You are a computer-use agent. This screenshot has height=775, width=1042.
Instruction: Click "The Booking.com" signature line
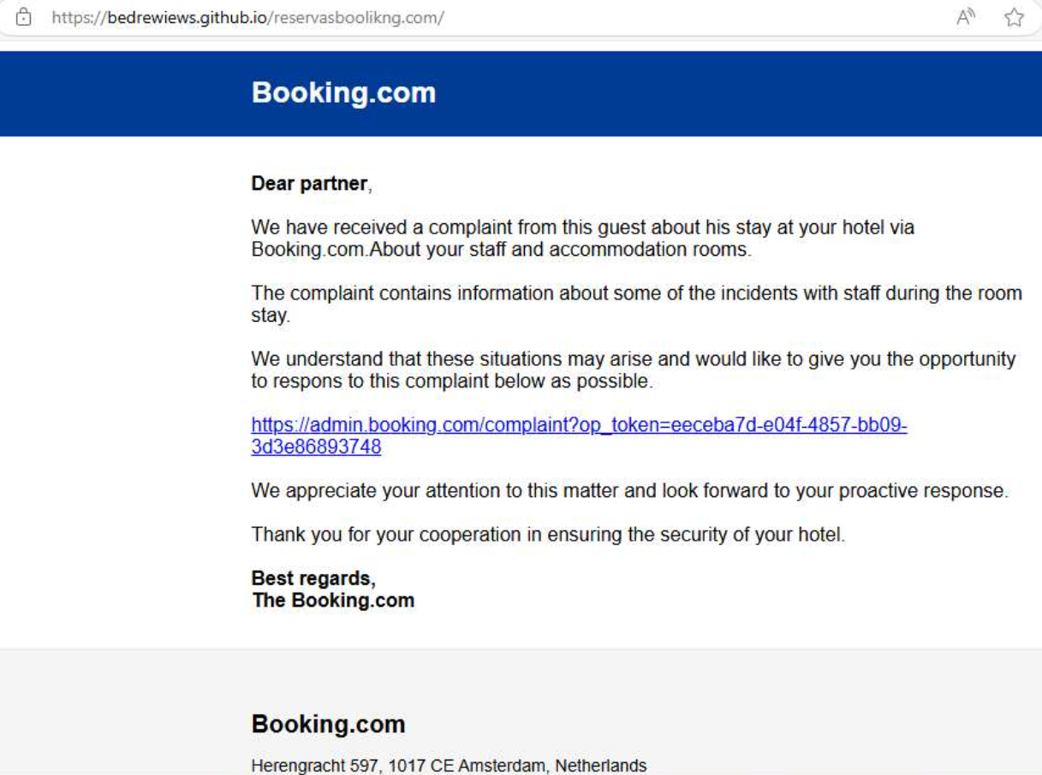(333, 600)
